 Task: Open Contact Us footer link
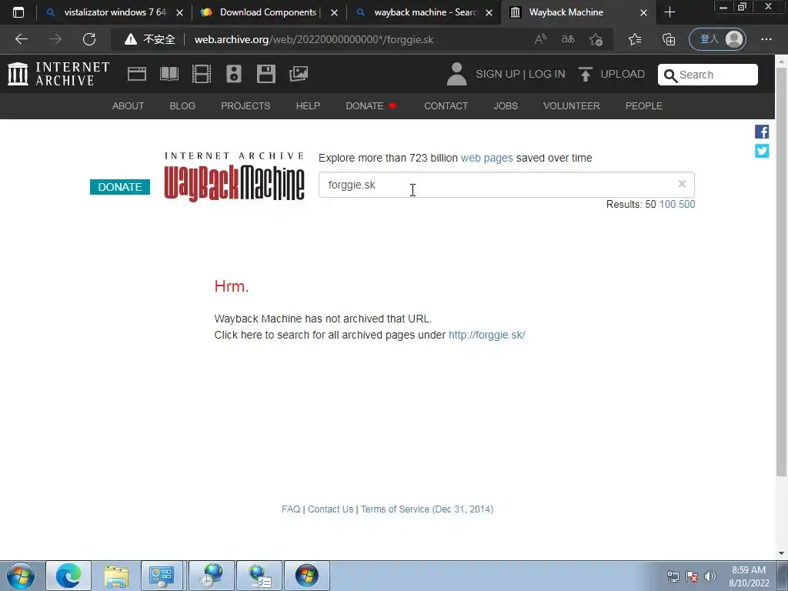pyautogui.click(x=331, y=509)
